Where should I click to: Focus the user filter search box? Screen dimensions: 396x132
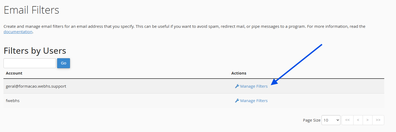30,63
